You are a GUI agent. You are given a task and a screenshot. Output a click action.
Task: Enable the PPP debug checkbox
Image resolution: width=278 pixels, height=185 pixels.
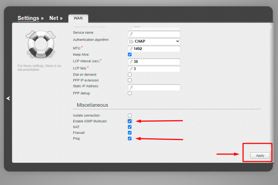130,93
